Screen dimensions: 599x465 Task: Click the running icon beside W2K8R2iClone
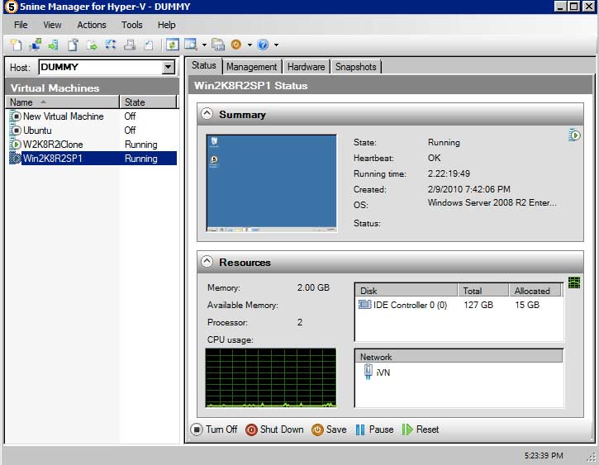16,145
